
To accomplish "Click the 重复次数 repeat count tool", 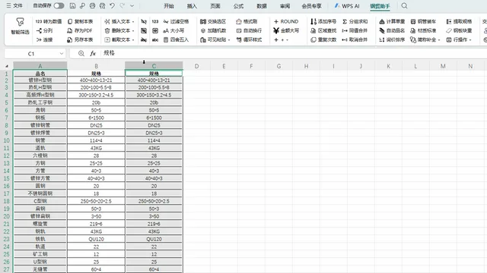I will 323,39.
